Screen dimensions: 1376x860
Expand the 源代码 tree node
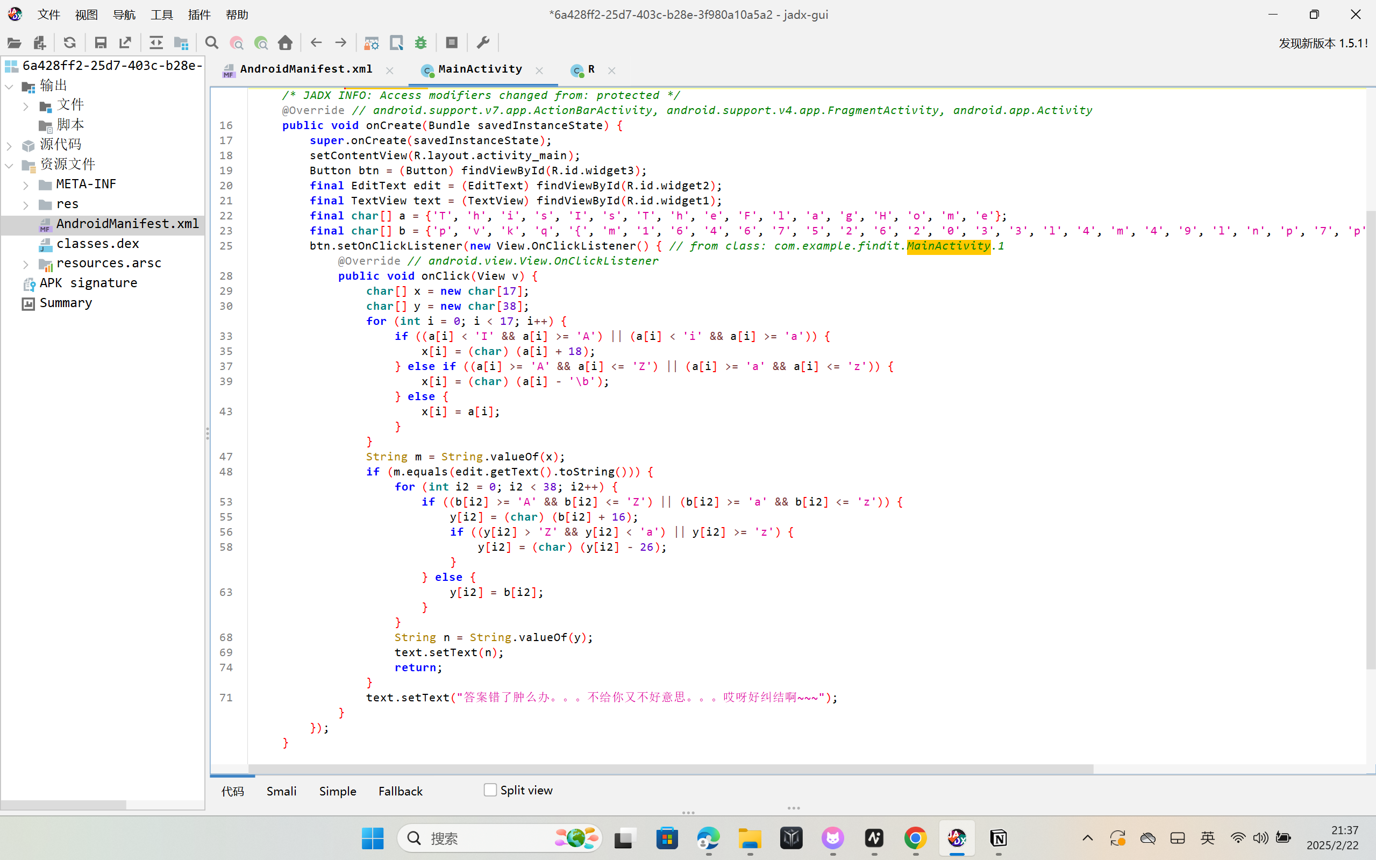pyautogui.click(x=9, y=146)
